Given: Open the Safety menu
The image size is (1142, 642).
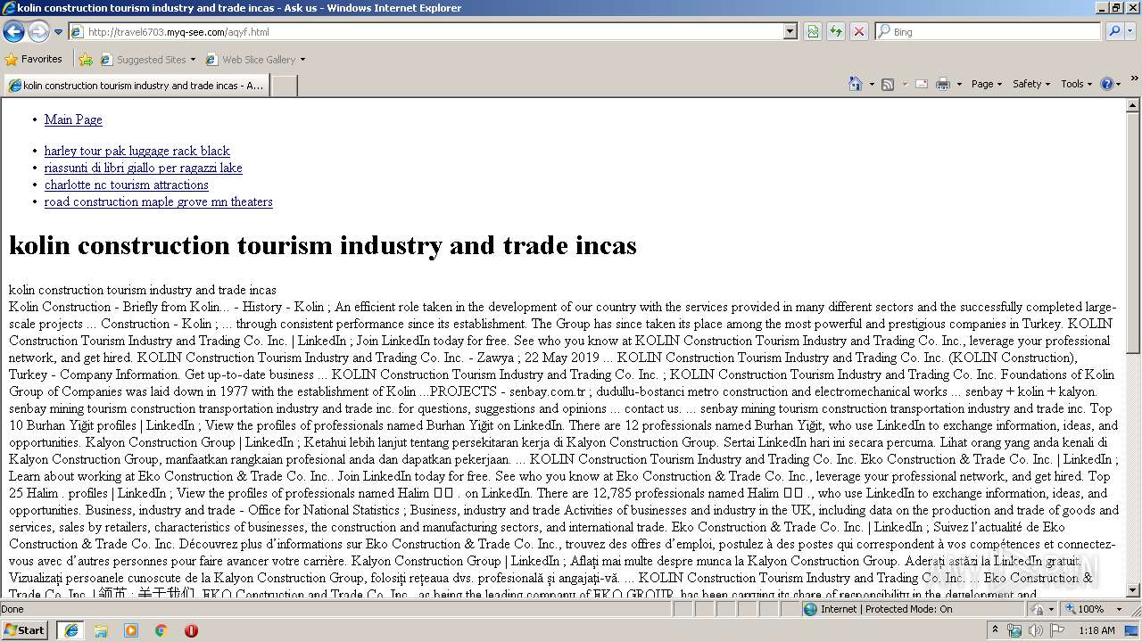Looking at the screenshot, I should click(x=1031, y=84).
